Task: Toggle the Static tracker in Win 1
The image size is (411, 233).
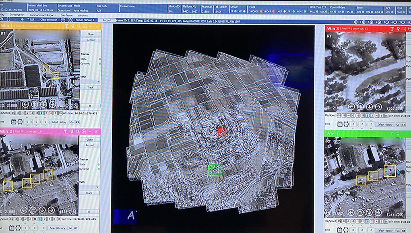Action: coord(99,59)
